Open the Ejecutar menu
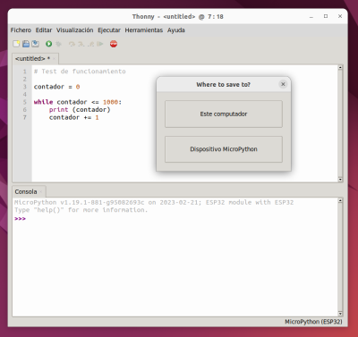 [109, 30]
